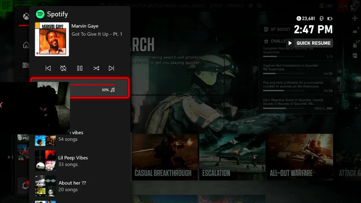Toggle repeat in Spotify player
Viewport: 361px width, 203px height.
point(63,68)
